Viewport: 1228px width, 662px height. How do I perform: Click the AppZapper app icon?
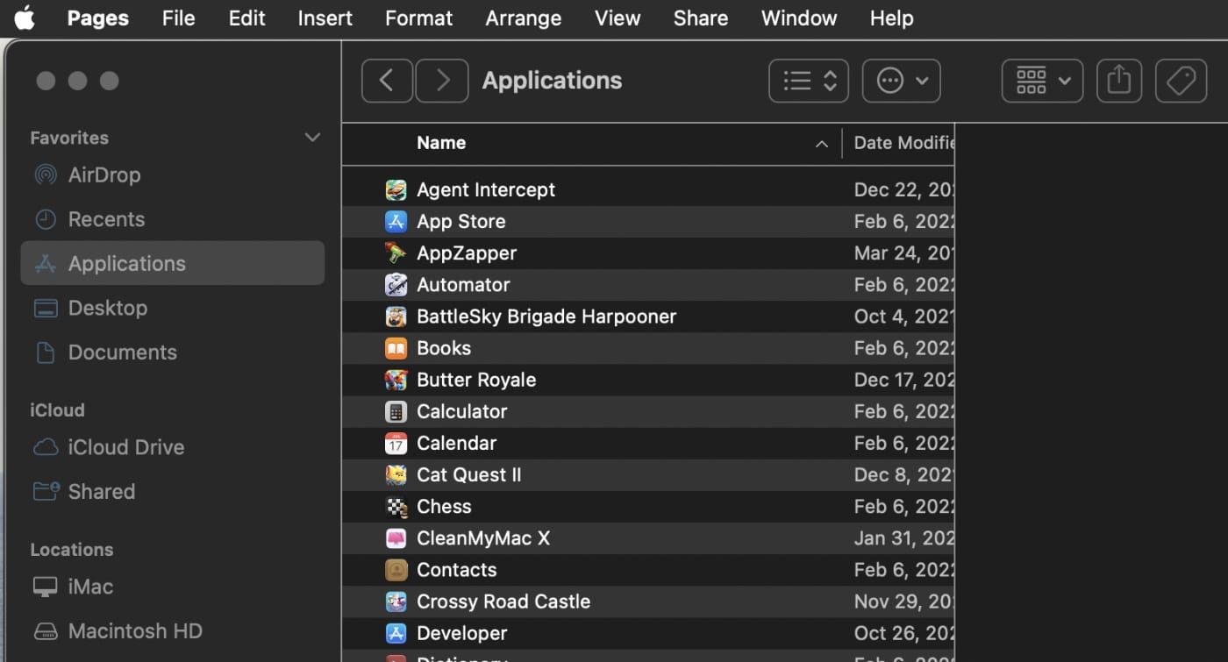[396, 253]
